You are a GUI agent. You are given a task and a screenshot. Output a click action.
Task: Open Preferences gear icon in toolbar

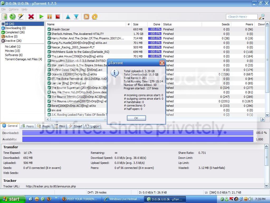point(95,17)
